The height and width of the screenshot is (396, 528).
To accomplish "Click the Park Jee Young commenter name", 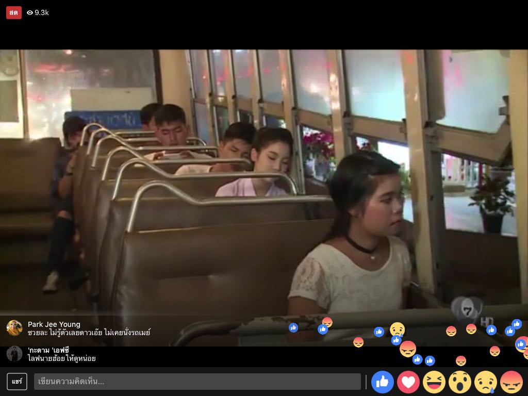I will coord(54,324).
